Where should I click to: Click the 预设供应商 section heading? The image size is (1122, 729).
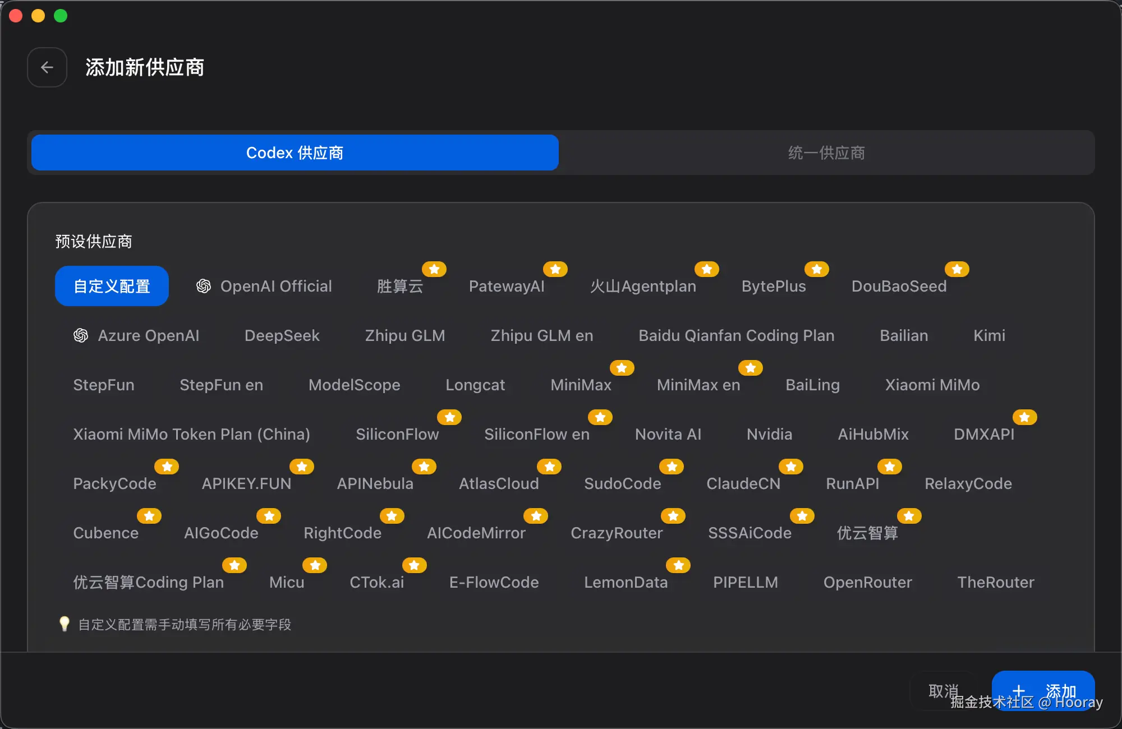94,241
